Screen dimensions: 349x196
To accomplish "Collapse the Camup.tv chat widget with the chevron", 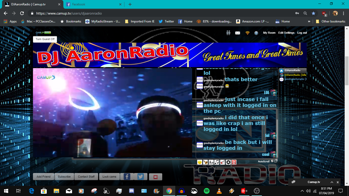I will 332,182.
